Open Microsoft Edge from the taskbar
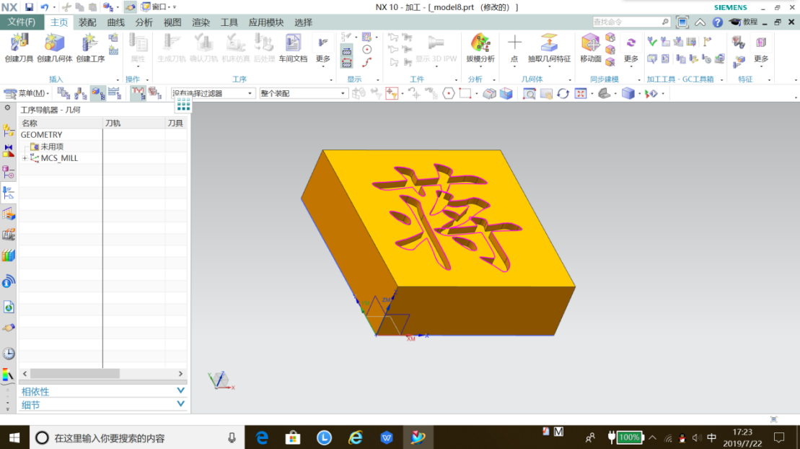The width and height of the screenshot is (800, 449). click(x=262, y=437)
